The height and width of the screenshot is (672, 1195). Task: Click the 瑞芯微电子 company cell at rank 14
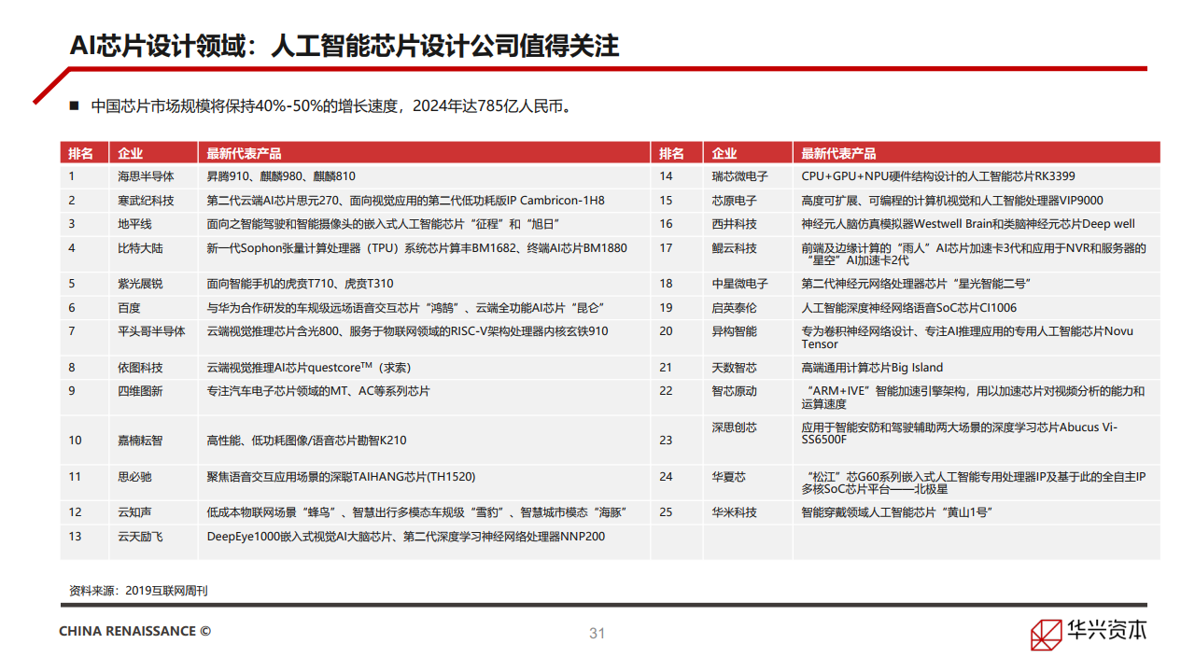(x=739, y=176)
